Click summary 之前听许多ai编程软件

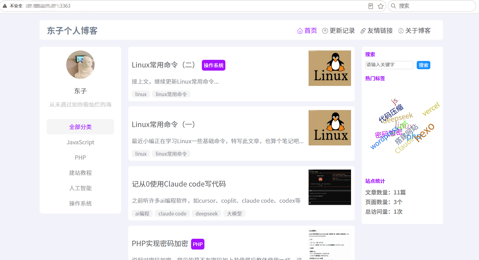(216, 201)
